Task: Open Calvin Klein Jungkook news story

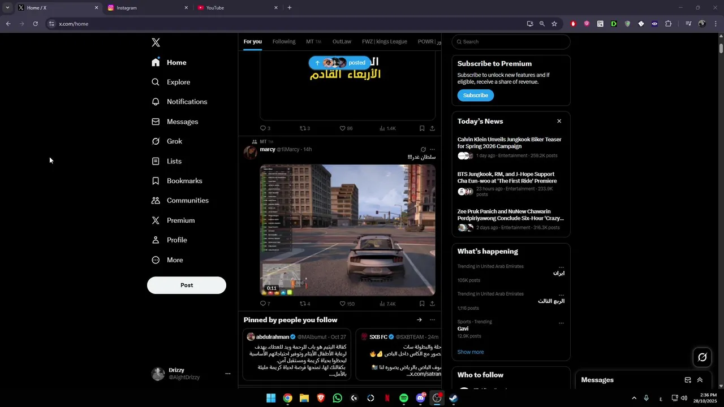Action: click(x=511, y=147)
